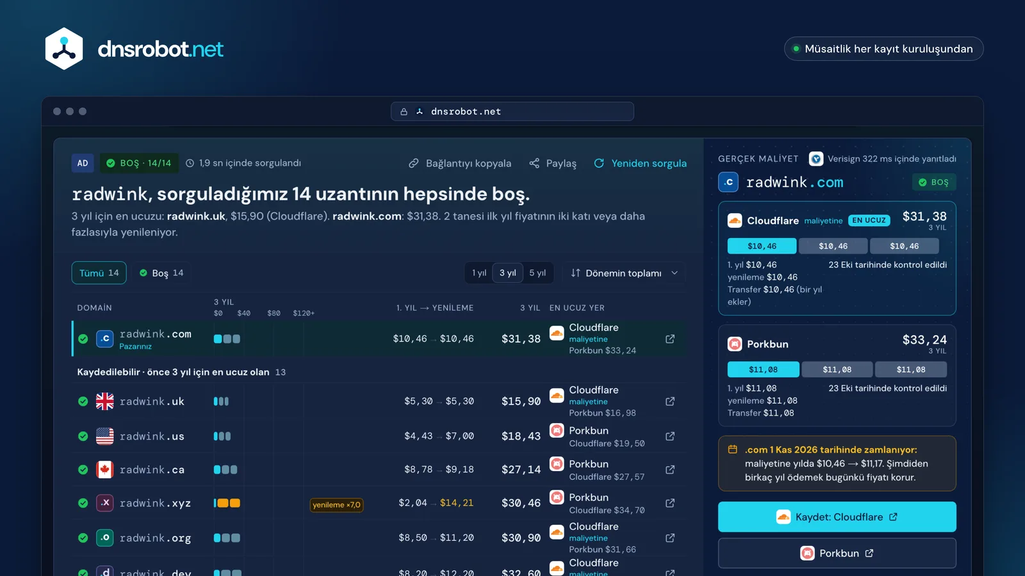Open external link for radwink.xyz row
Image resolution: width=1025 pixels, height=576 pixels.
[x=670, y=503]
